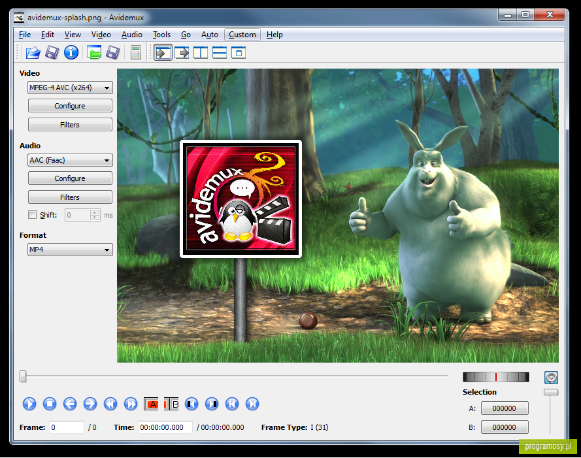Start playback with the Play button

pos(29,404)
